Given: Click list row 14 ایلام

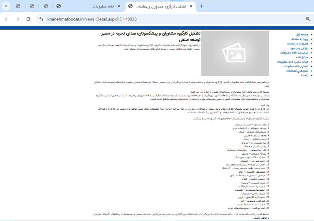Looking at the screenshot, I should click(x=254, y=172).
